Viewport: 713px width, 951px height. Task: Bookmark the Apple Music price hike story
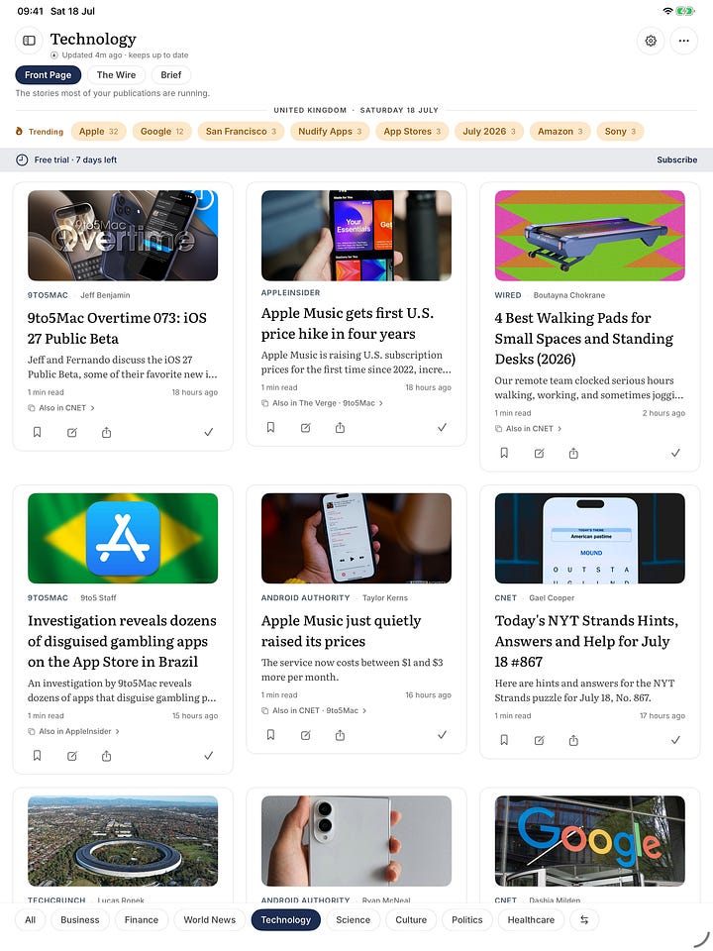tap(270, 427)
